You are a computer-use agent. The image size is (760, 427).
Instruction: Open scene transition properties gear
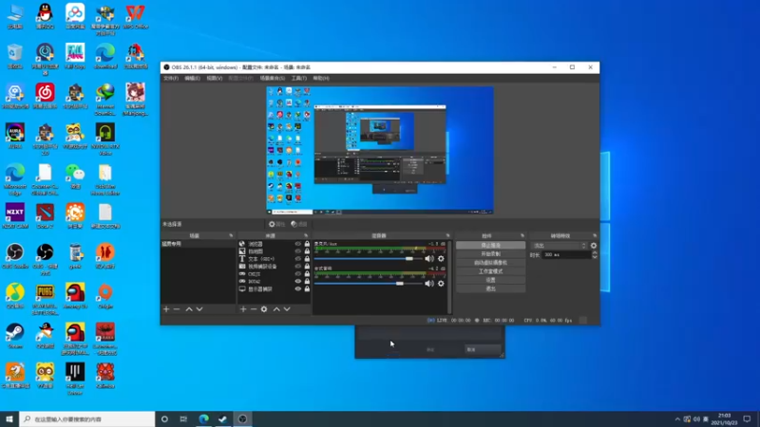tap(594, 246)
